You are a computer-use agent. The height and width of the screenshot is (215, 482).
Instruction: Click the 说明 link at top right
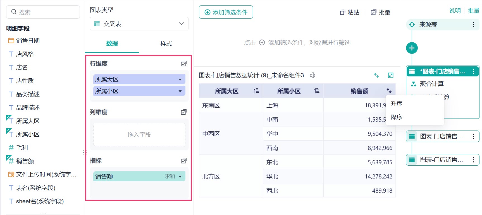455,11
